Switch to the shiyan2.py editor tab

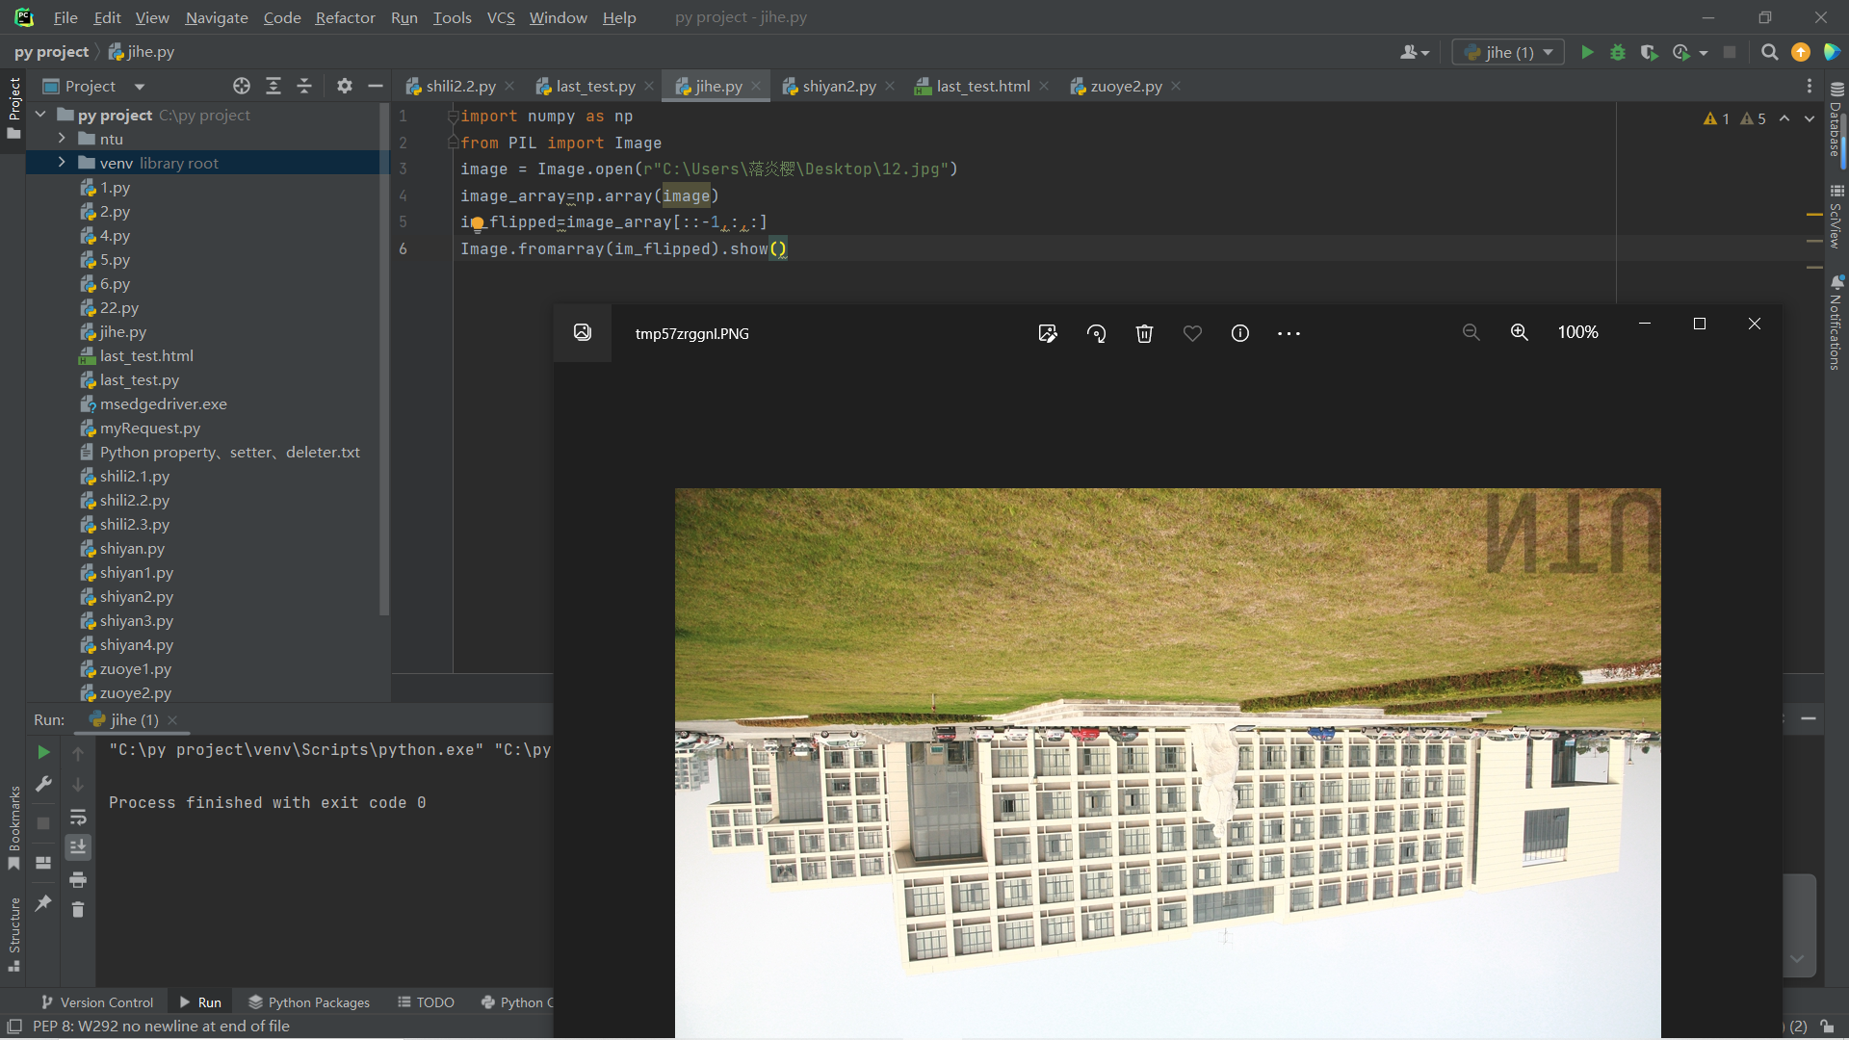pos(838,87)
